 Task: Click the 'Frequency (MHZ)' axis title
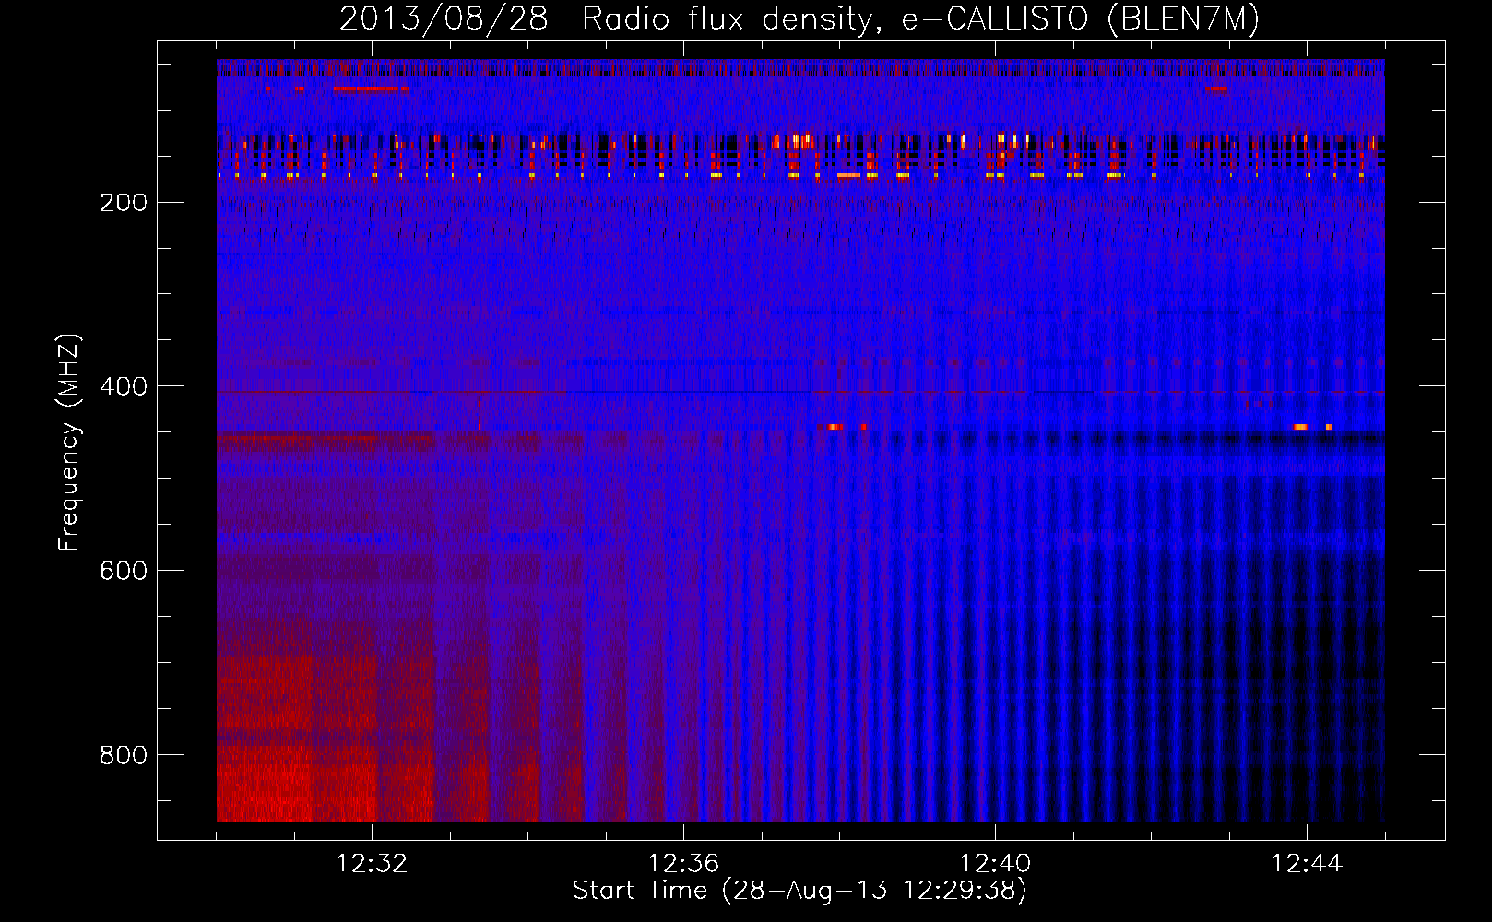(x=69, y=442)
